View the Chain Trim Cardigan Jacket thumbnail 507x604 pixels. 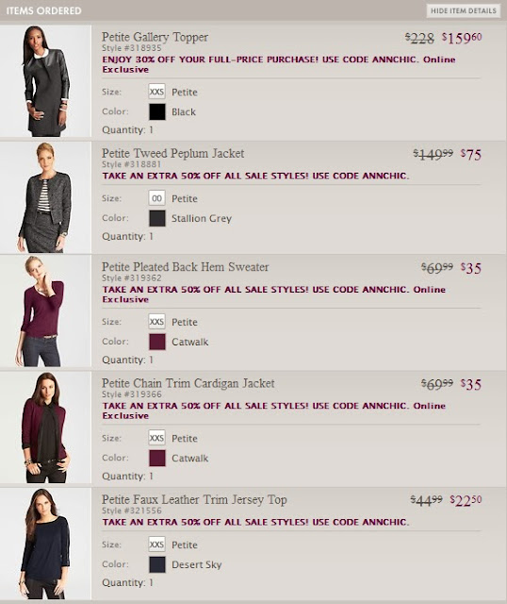45,428
